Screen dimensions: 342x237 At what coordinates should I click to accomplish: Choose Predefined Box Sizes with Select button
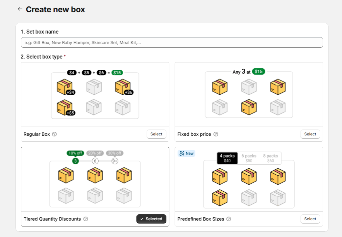(310, 219)
